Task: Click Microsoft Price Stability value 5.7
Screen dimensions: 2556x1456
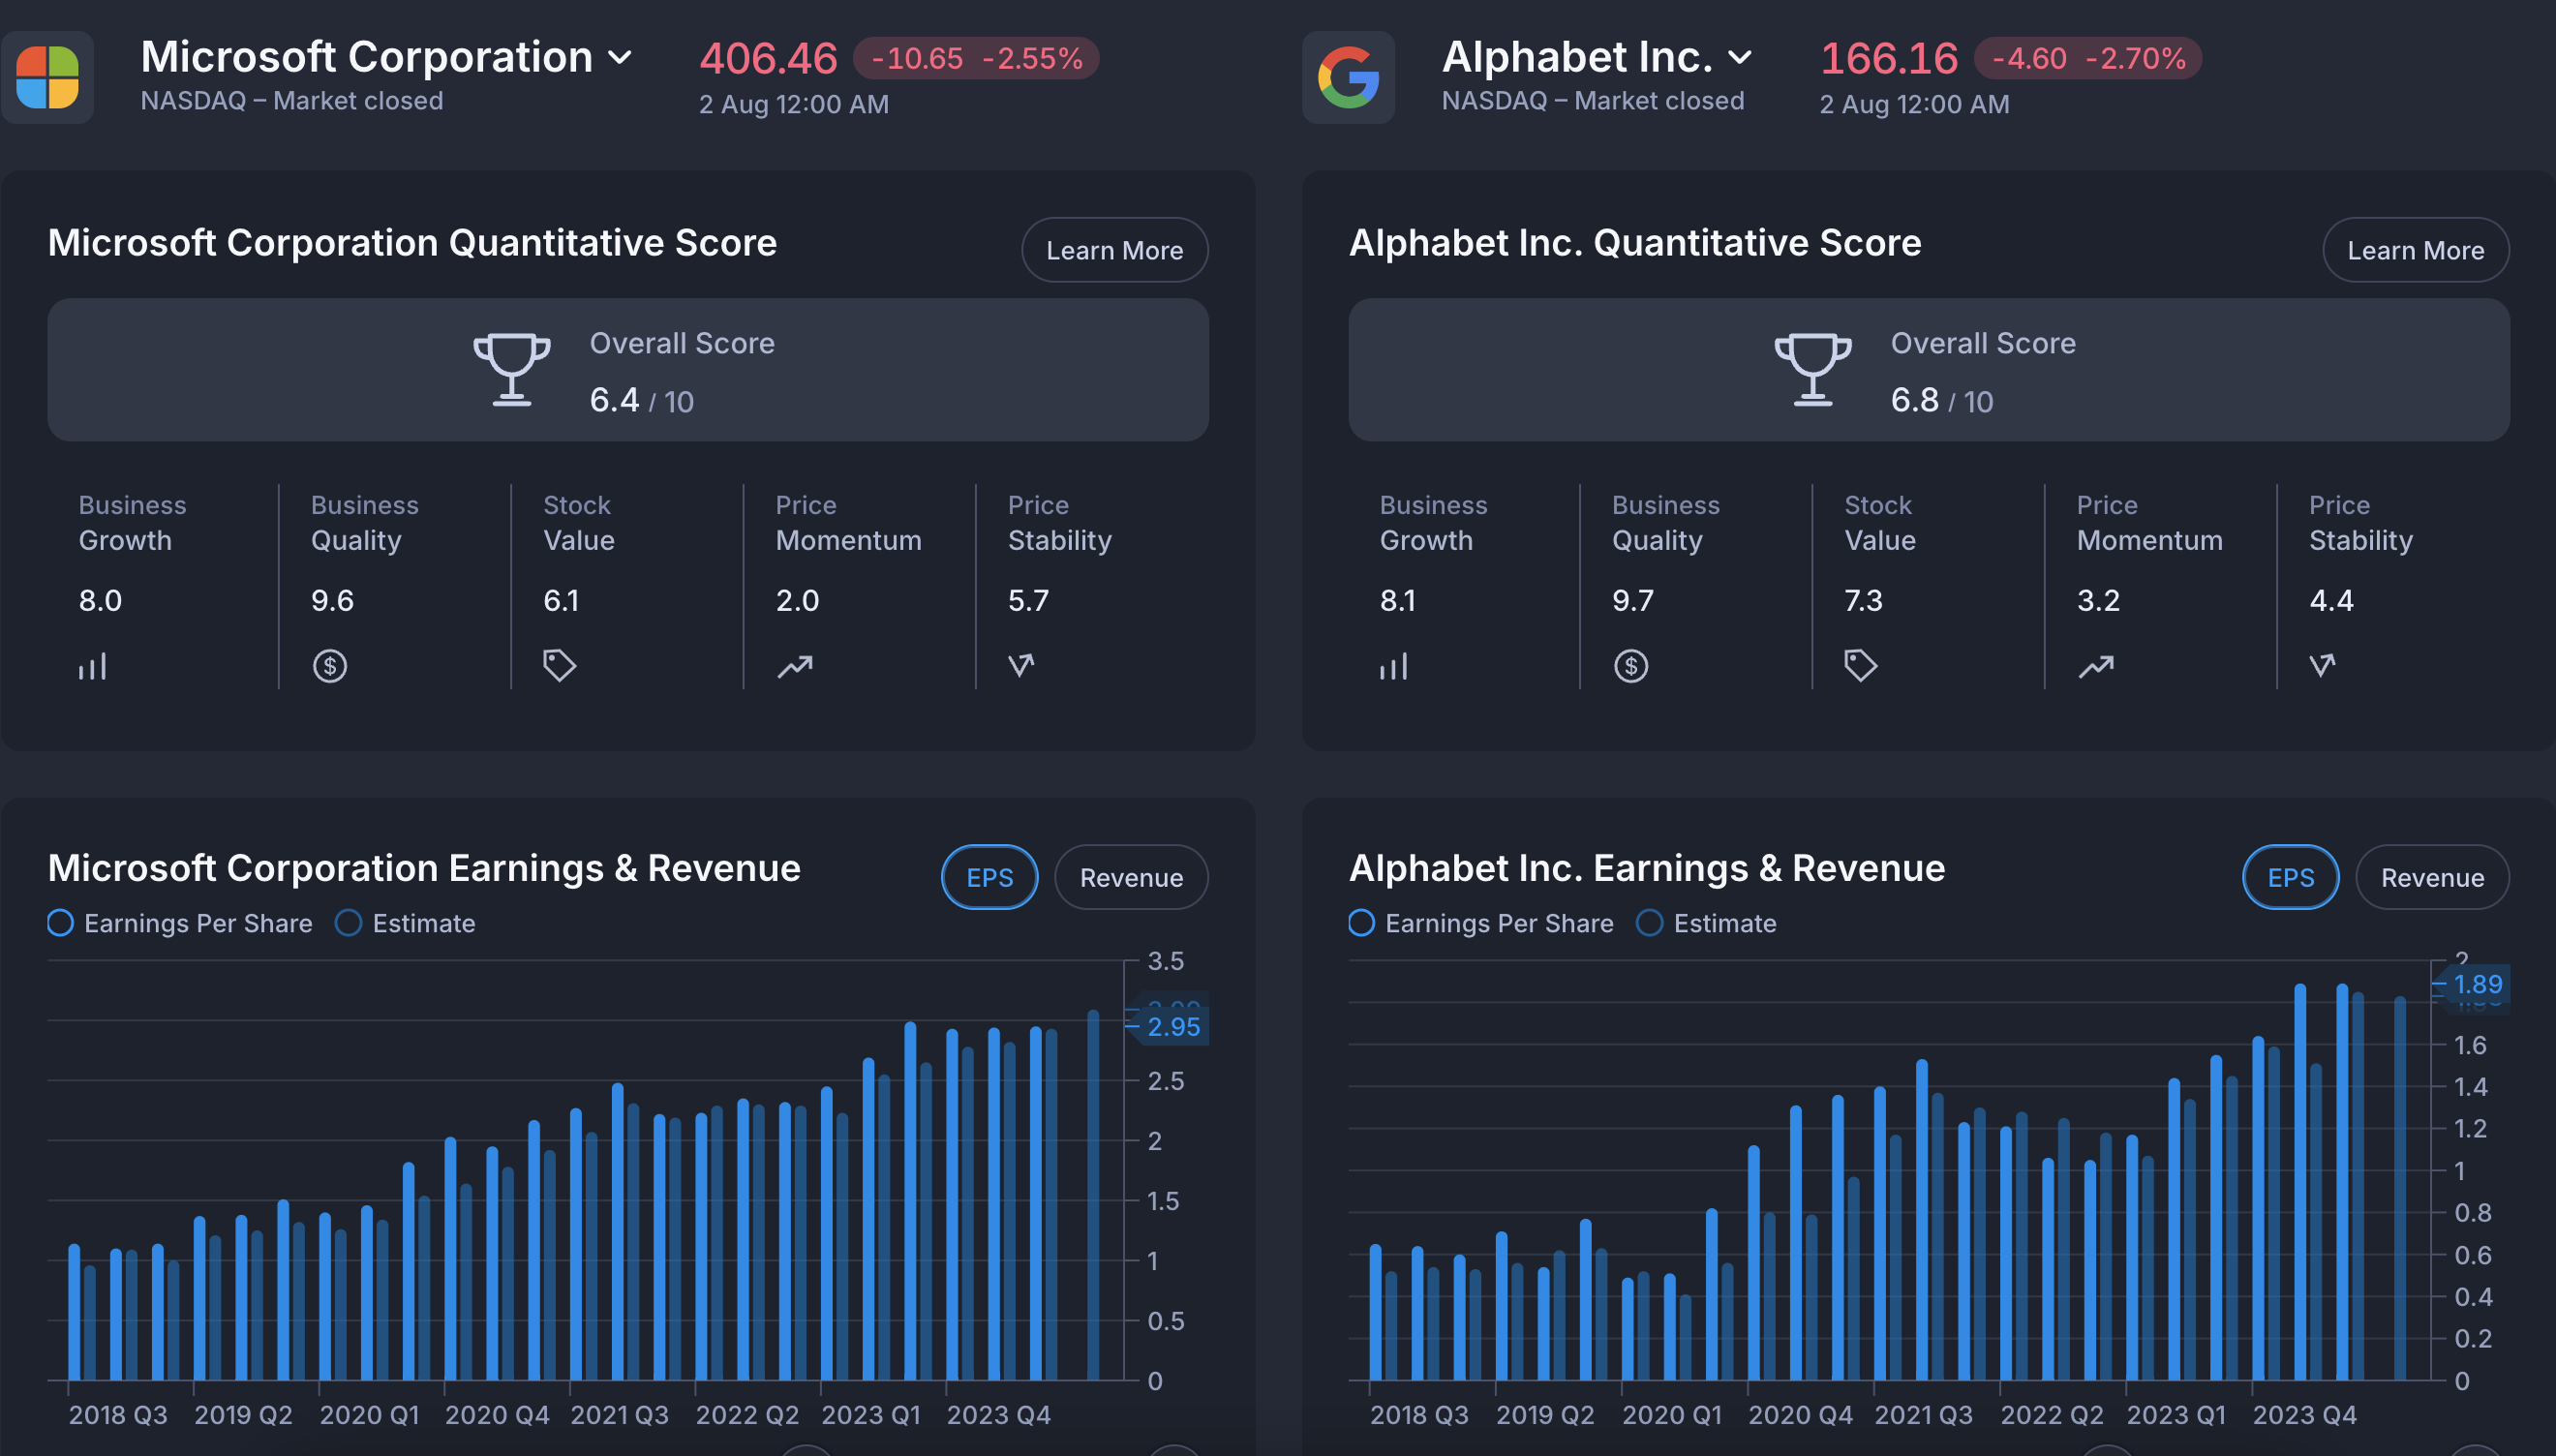Action: click(x=1028, y=600)
